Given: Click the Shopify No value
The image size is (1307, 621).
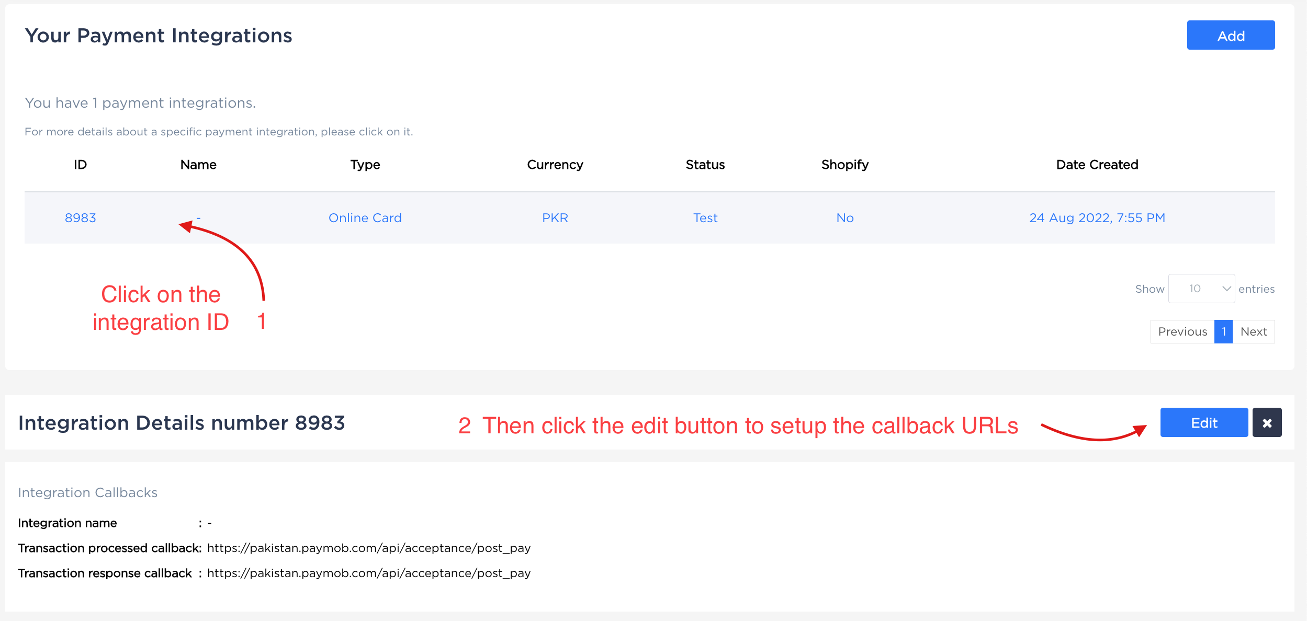Looking at the screenshot, I should tap(844, 218).
